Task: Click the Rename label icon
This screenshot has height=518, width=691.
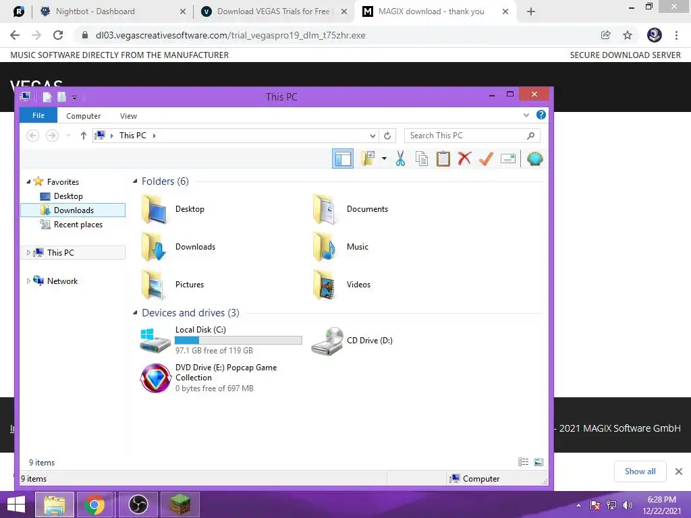Action: click(507, 159)
